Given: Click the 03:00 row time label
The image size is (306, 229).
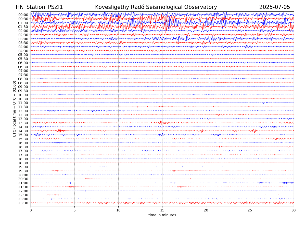Looking at the screenshot, I should [23, 39].
